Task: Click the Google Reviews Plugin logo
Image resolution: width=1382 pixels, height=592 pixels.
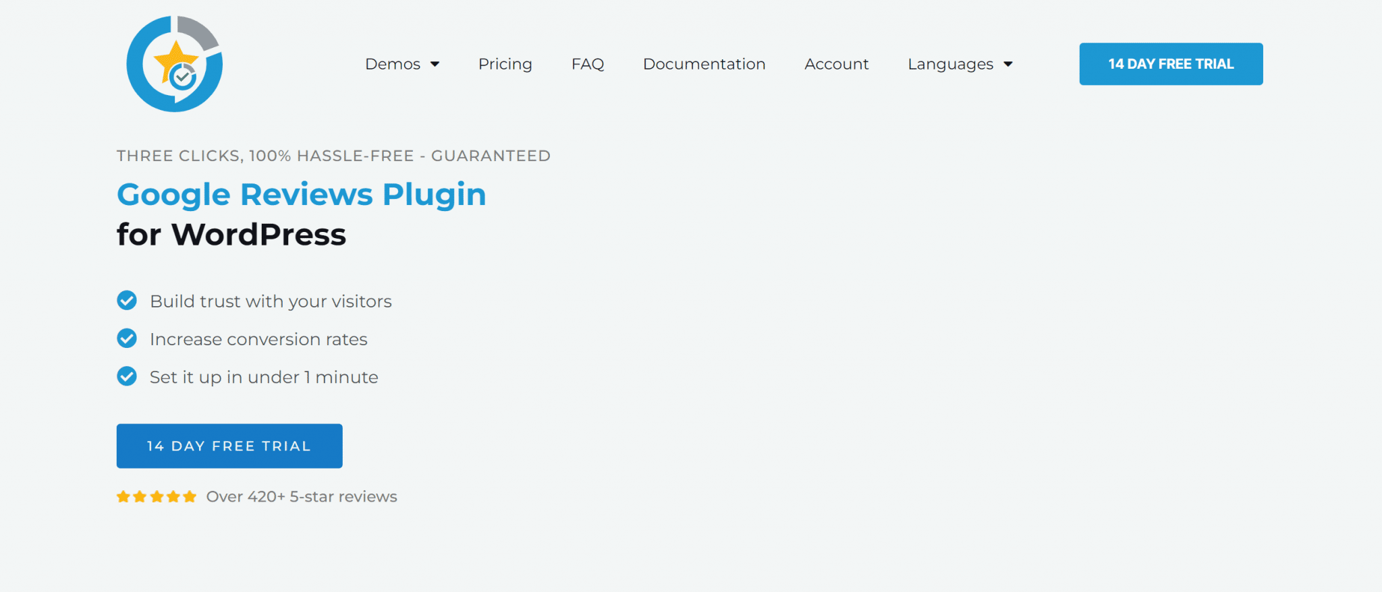Action: (175, 64)
